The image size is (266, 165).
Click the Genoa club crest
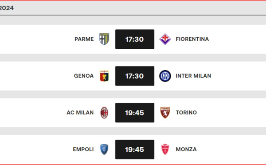click(104, 76)
